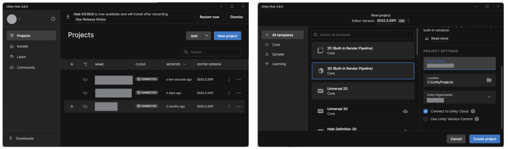
Task: Click the template list scrollbar
Action: click(417, 42)
